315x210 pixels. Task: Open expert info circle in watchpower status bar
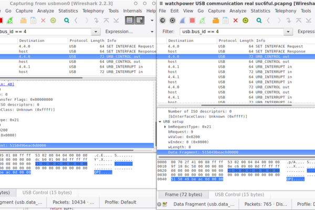tap(159, 204)
